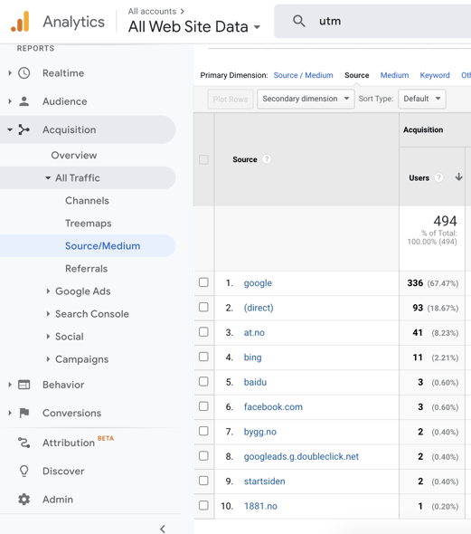Click the Users sort descending arrow
The width and height of the screenshot is (471, 534).
coord(458,176)
